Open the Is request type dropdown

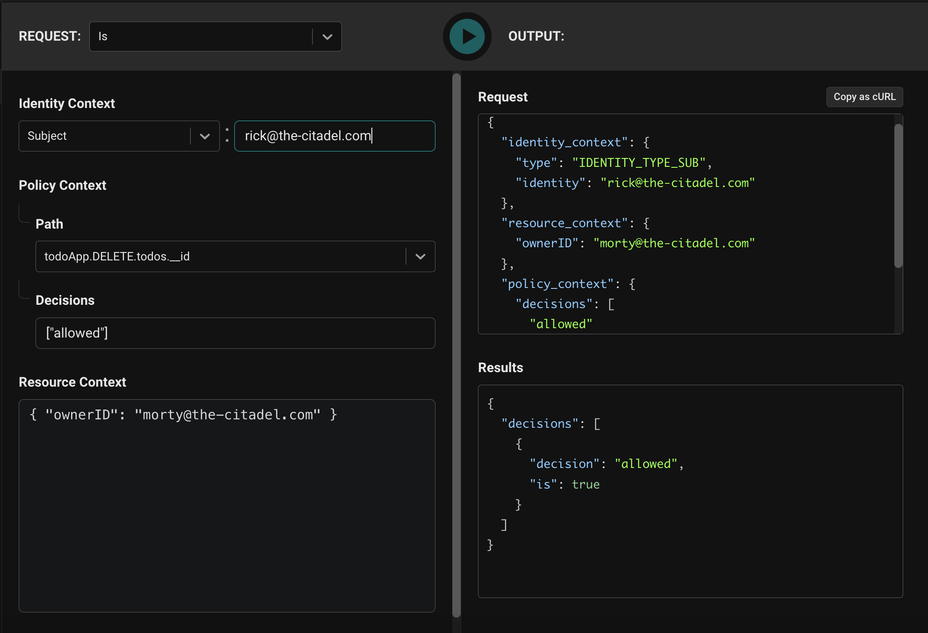coord(201,36)
